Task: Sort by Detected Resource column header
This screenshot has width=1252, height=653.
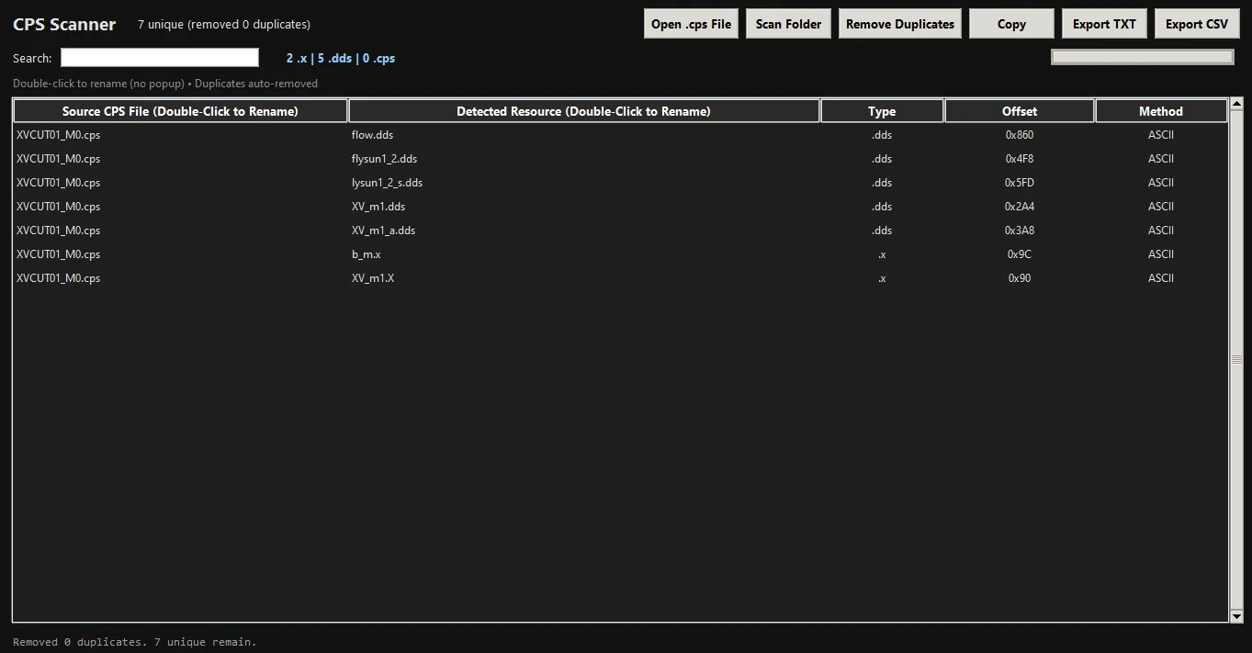Action: coord(584,111)
